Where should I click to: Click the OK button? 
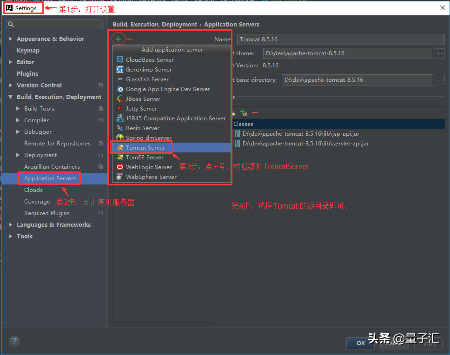tap(360, 343)
